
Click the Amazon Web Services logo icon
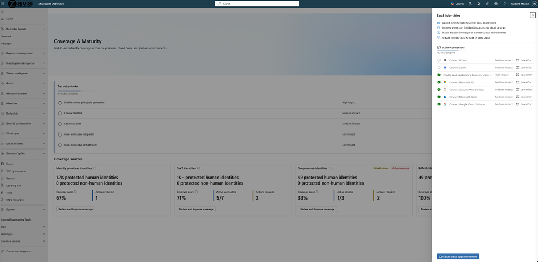pyautogui.click(x=445, y=89)
